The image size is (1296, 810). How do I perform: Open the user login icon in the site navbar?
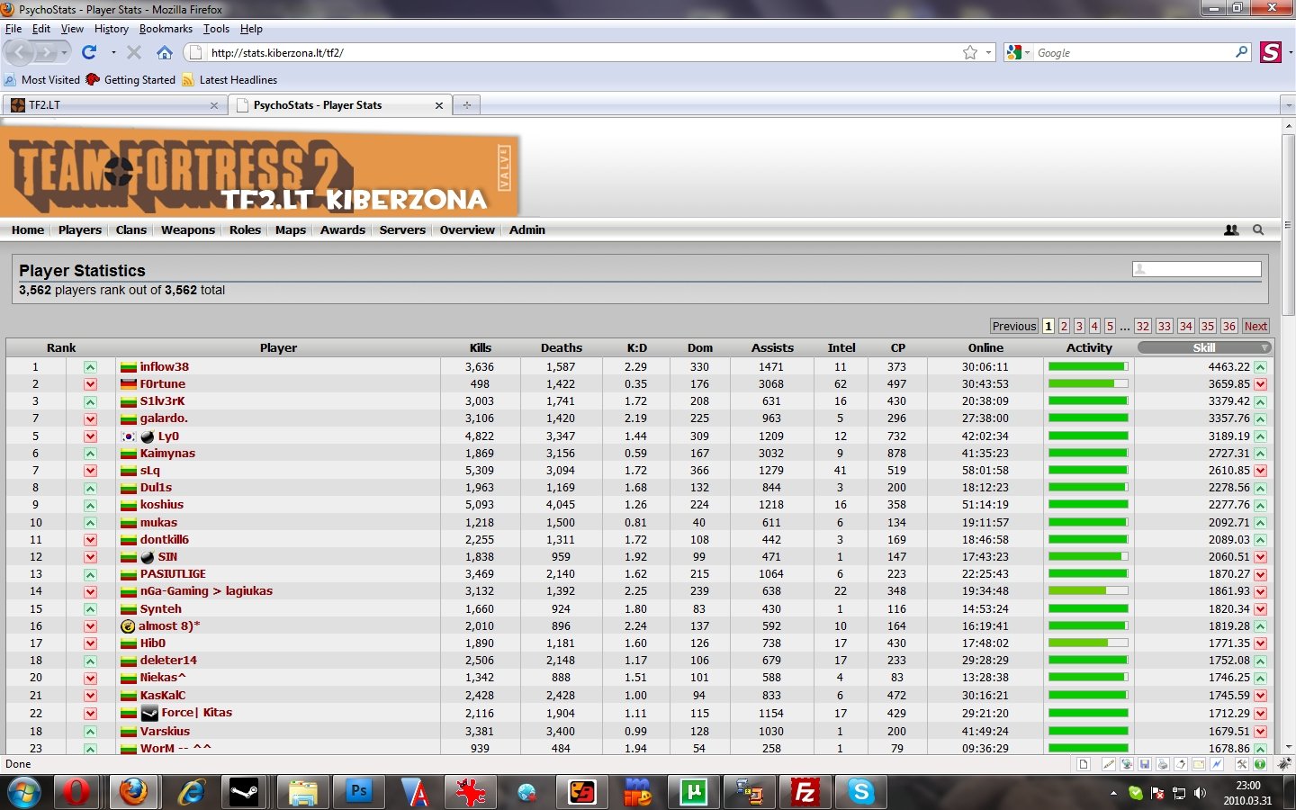click(x=1231, y=230)
